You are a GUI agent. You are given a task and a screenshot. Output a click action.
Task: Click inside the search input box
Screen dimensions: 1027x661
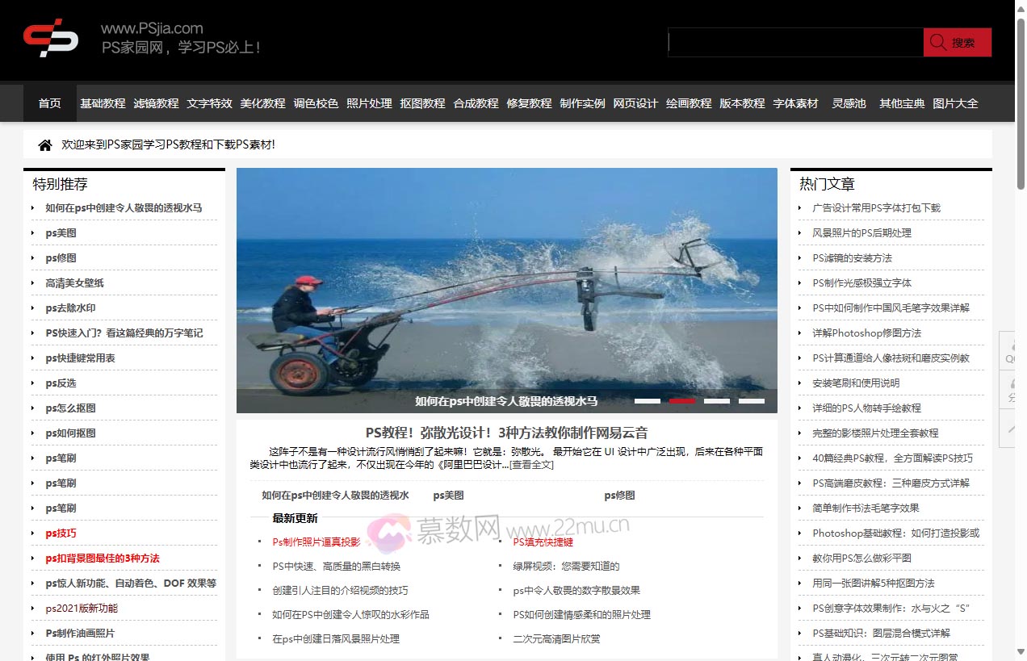(795, 41)
